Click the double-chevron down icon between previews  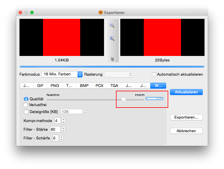112,59
